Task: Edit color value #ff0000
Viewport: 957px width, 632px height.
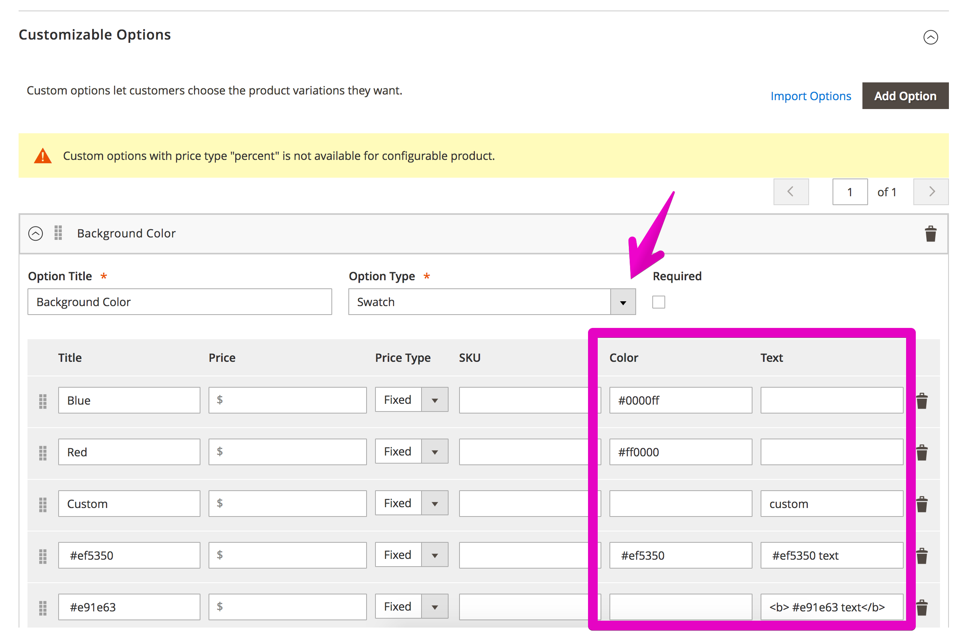Action: (x=681, y=452)
